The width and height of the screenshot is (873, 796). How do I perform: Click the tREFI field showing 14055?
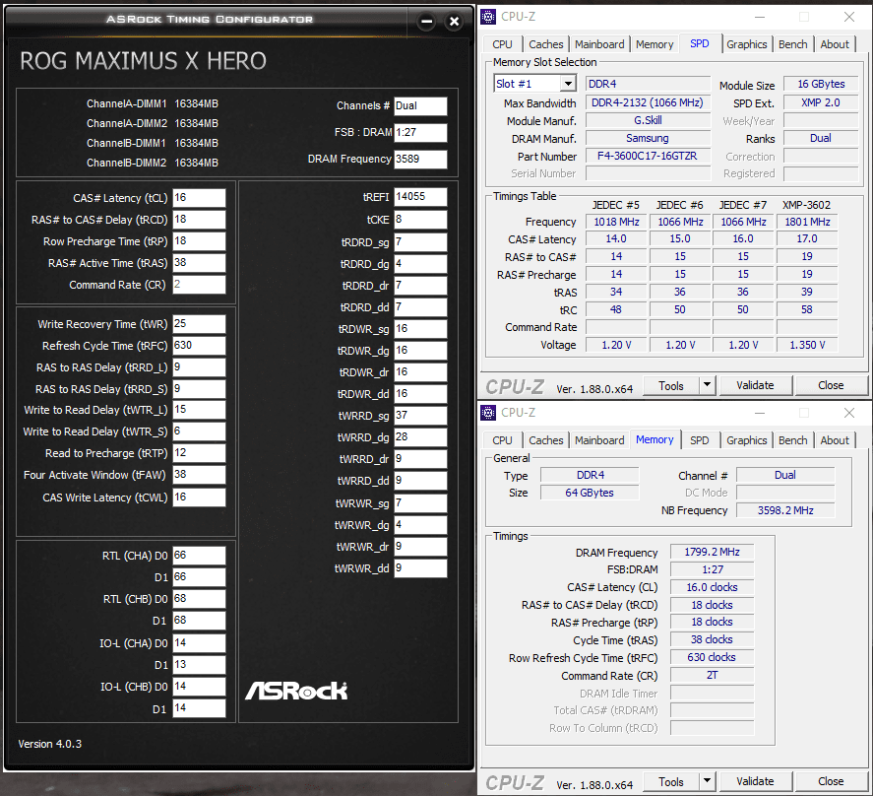point(420,197)
